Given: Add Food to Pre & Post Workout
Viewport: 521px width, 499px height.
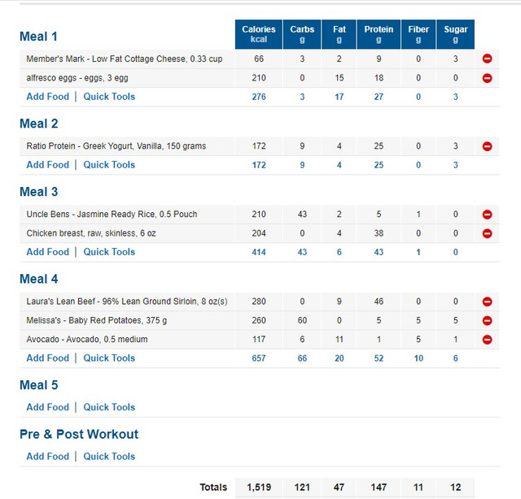Looking at the screenshot, I should click(x=47, y=457).
